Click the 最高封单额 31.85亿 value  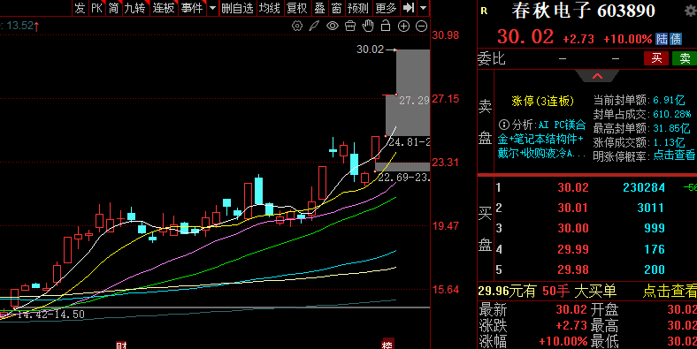[x=671, y=128]
